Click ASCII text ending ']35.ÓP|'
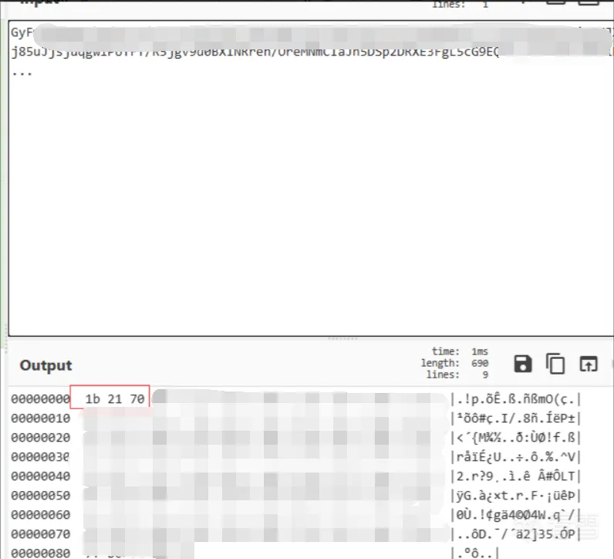Viewport: 614px width, 559px height. tap(515, 534)
